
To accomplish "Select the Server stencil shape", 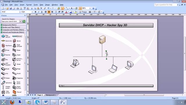I will pyautogui.click(x=17, y=41).
